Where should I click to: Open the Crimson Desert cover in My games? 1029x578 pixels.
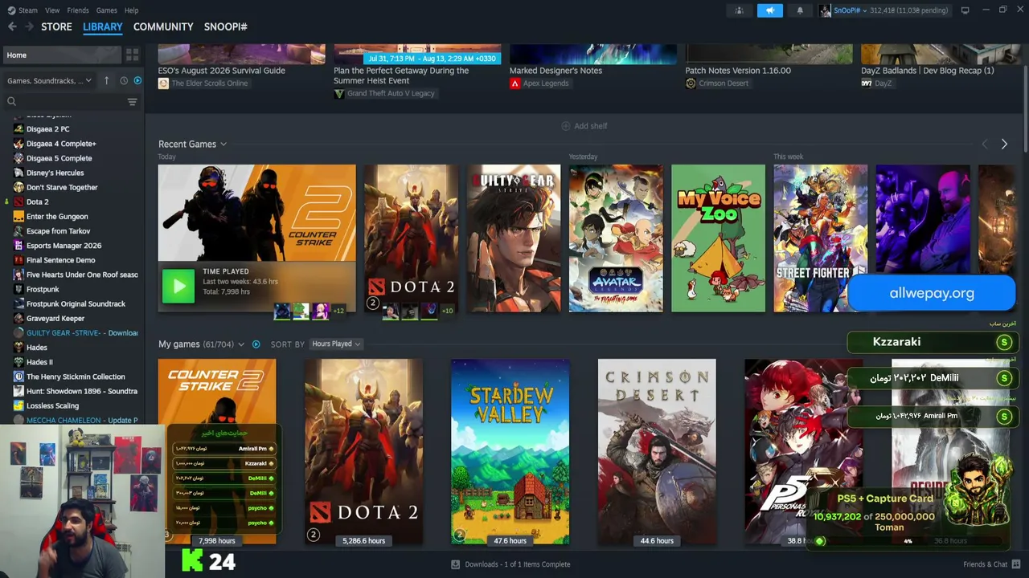pyautogui.click(x=657, y=451)
